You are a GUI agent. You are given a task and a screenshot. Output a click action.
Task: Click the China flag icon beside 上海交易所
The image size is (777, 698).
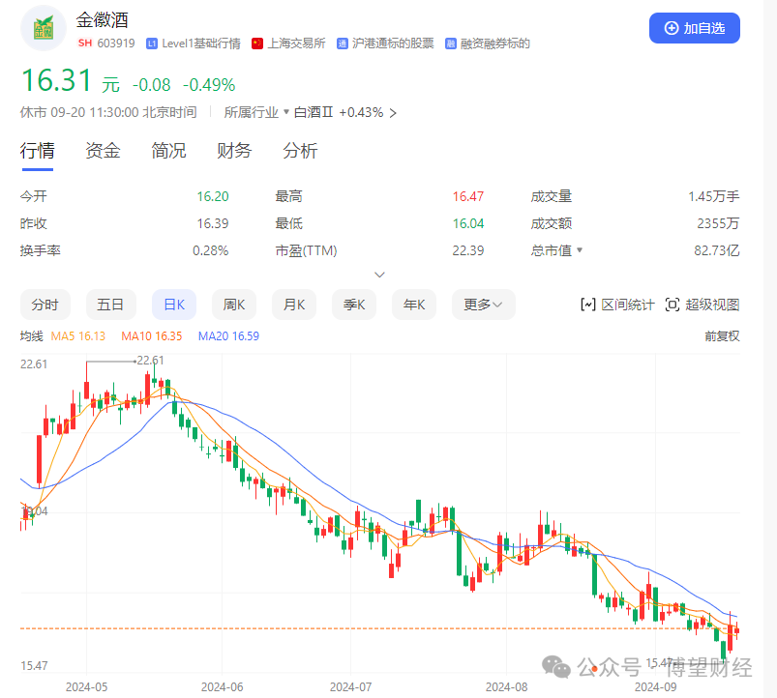pos(257,44)
